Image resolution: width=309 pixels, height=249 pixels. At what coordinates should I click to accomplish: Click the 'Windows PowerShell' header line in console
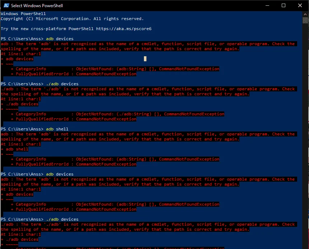click(x=23, y=14)
